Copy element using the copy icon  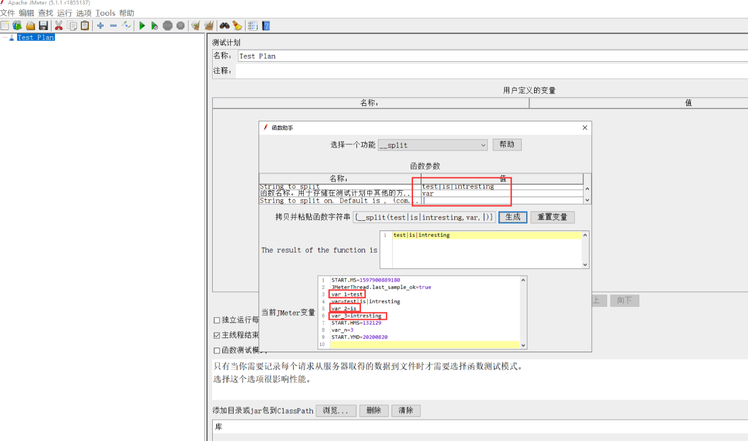click(x=72, y=25)
